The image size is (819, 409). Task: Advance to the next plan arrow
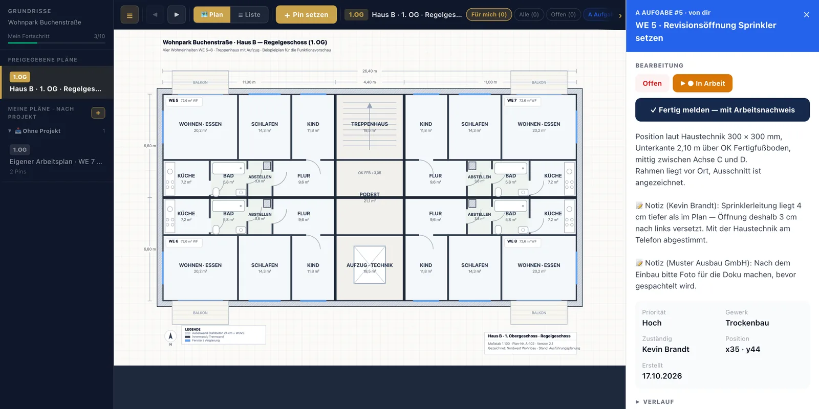pyautogui.click(x=177, y=15)
